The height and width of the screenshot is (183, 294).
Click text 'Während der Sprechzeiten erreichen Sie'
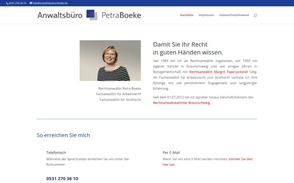(77, 159)
